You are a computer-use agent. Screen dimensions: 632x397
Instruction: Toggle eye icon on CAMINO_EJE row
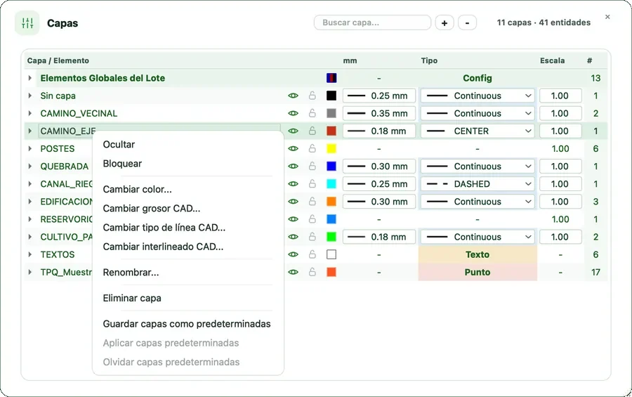[293, 131]
